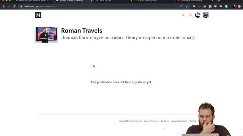Click the blue extension icon after the star

[194, 6]
